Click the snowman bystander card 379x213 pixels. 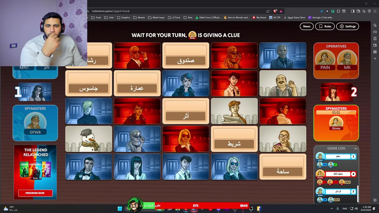click(x=89, y=139)
